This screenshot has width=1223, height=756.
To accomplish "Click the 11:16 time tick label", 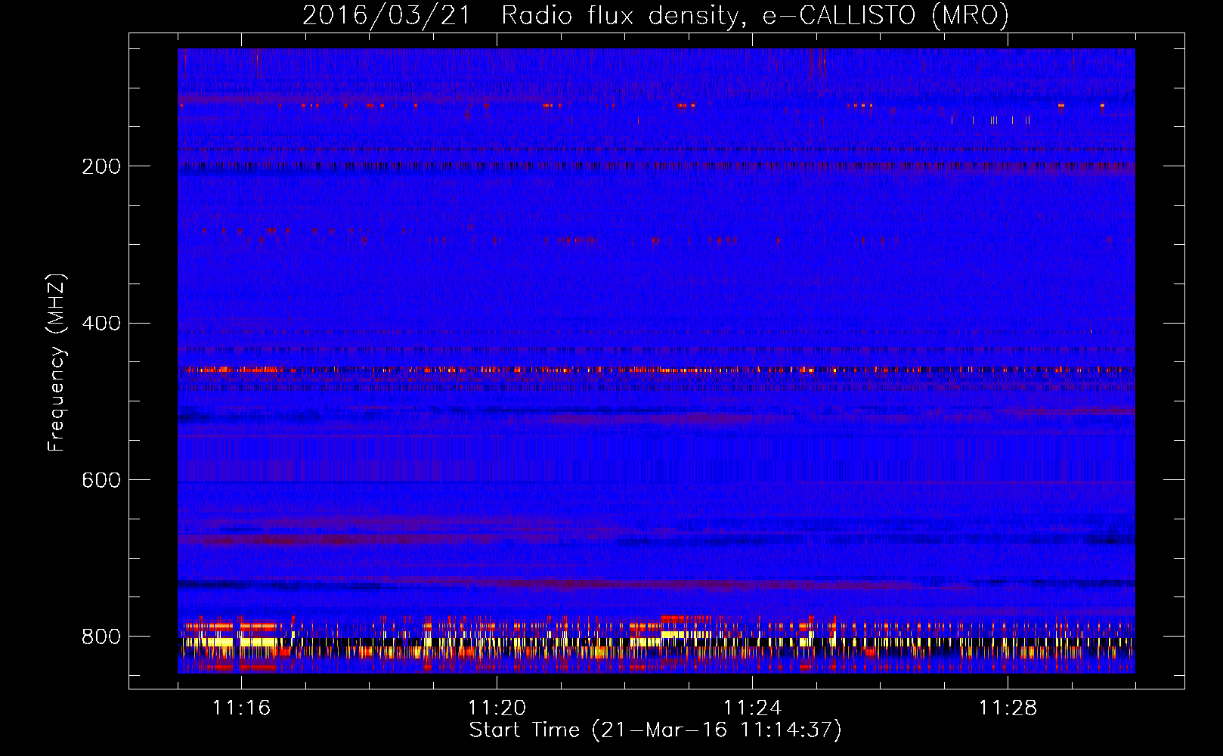I will click(242, 708).
